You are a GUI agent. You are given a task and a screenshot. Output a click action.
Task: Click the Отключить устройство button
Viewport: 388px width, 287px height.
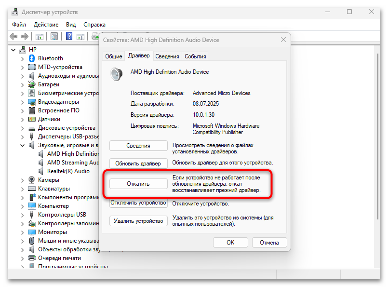pos(138,203)
